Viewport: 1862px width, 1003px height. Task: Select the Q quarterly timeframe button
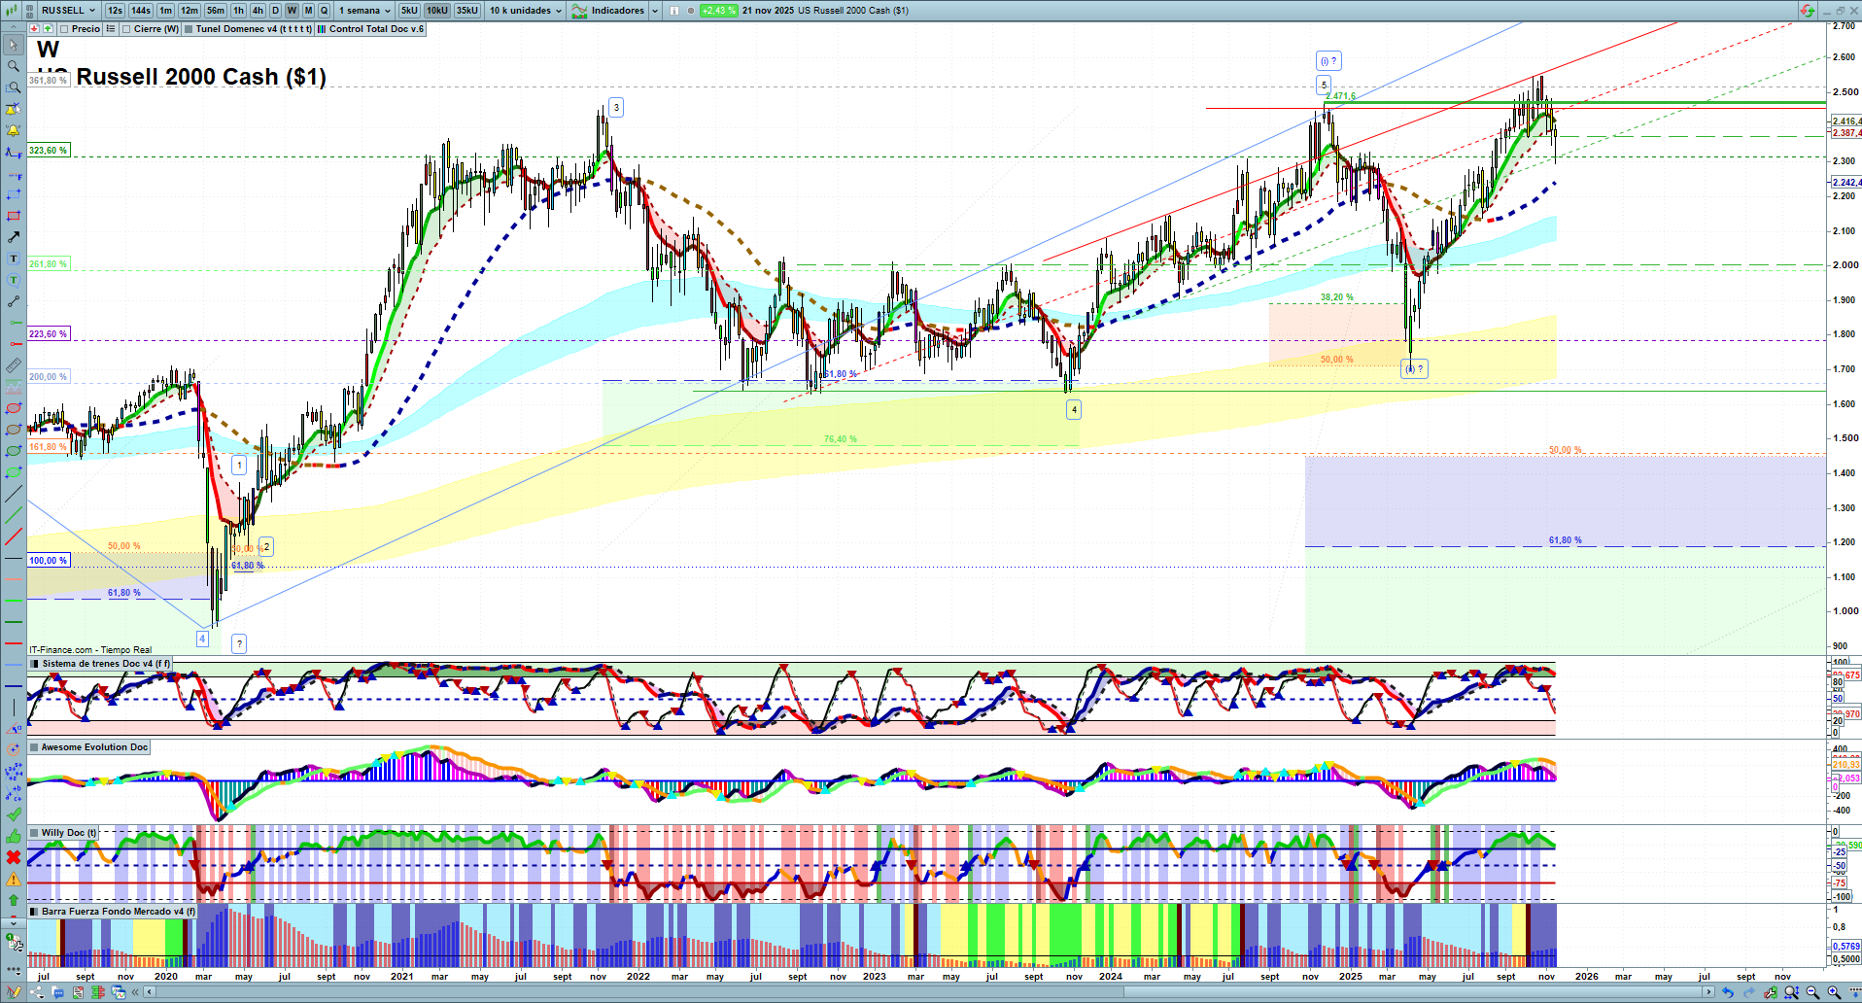[325, 11]
